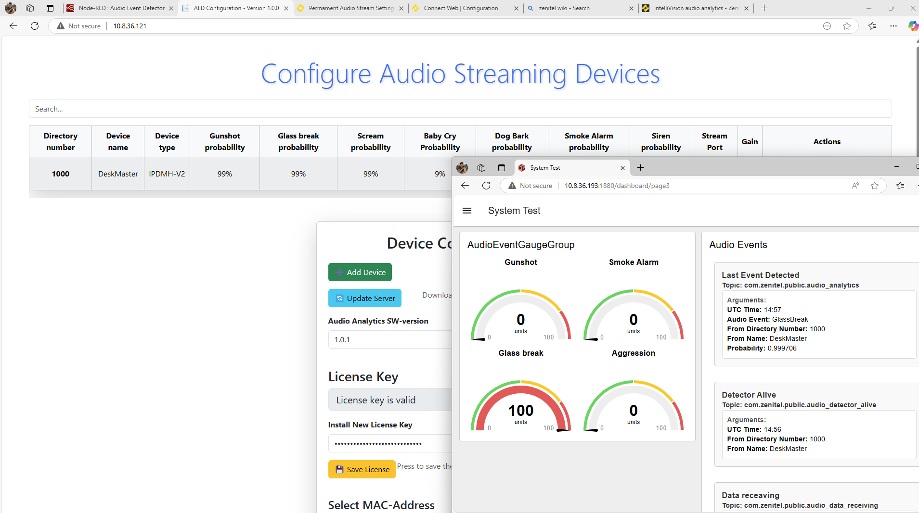Image resolution: width=919 pixels, height=513 pixels.
Task: Open Copilot icon in browser toolbar
Action: point(912,26)
